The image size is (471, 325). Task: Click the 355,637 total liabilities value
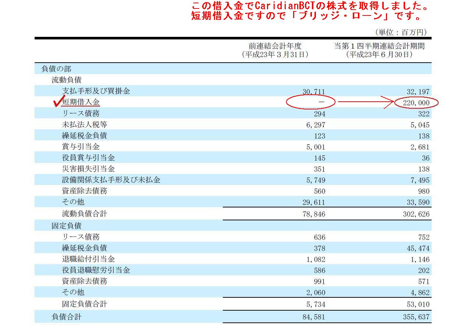coord(416,317)
